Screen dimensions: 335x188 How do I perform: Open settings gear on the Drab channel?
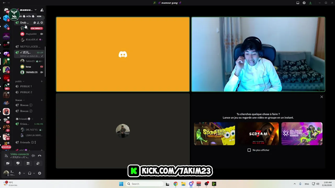(42, 23)
